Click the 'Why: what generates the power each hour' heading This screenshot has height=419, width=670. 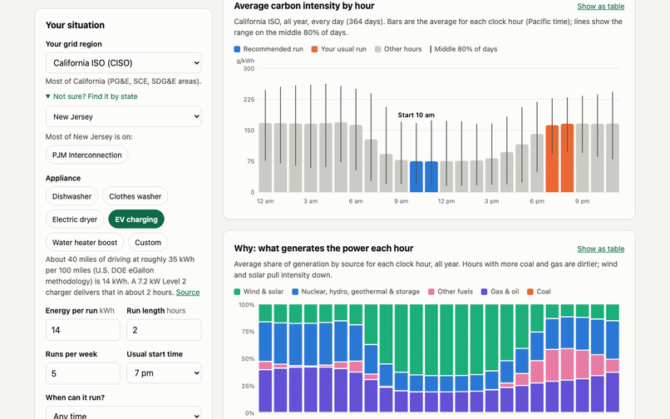(323, 249)
